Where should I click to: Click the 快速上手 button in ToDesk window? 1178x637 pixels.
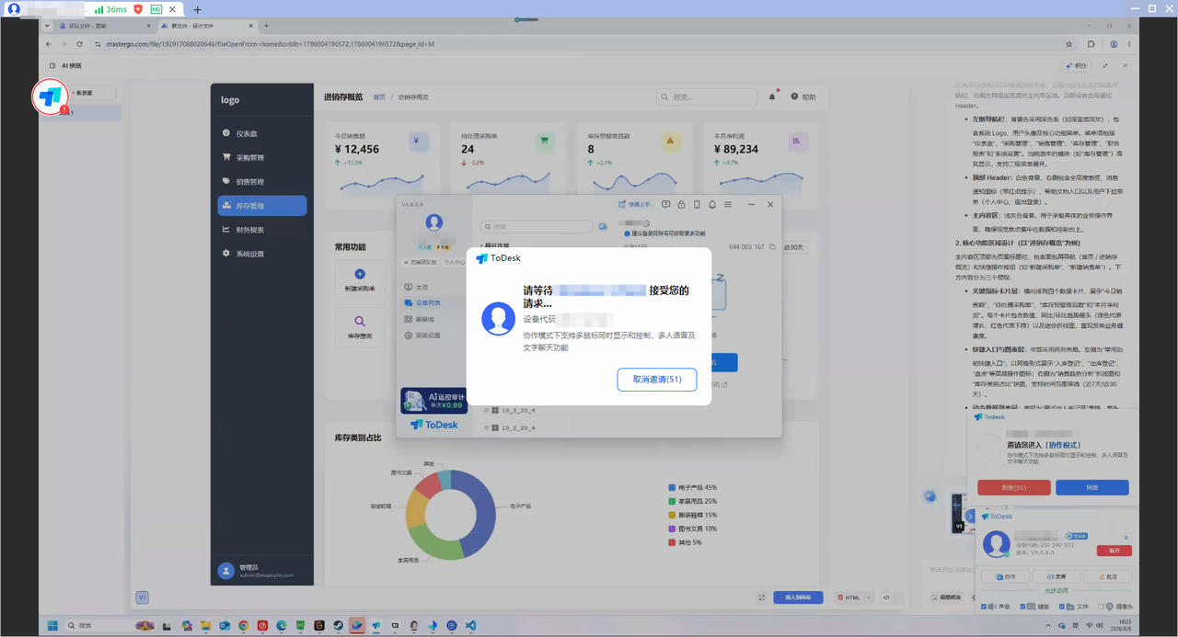click(x=634, y=204)
